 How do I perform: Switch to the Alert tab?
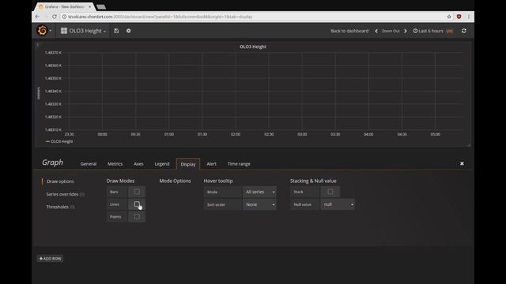(x=211, y=164)
